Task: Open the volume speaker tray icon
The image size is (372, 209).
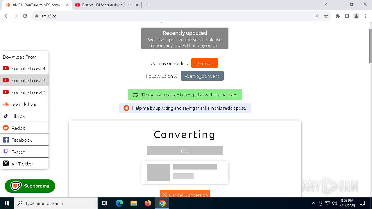Action: click(x=335, y=203)
